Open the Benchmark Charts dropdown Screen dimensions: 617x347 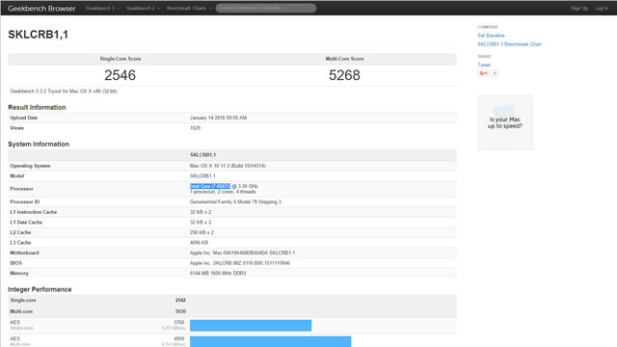(x=189, y=9)
